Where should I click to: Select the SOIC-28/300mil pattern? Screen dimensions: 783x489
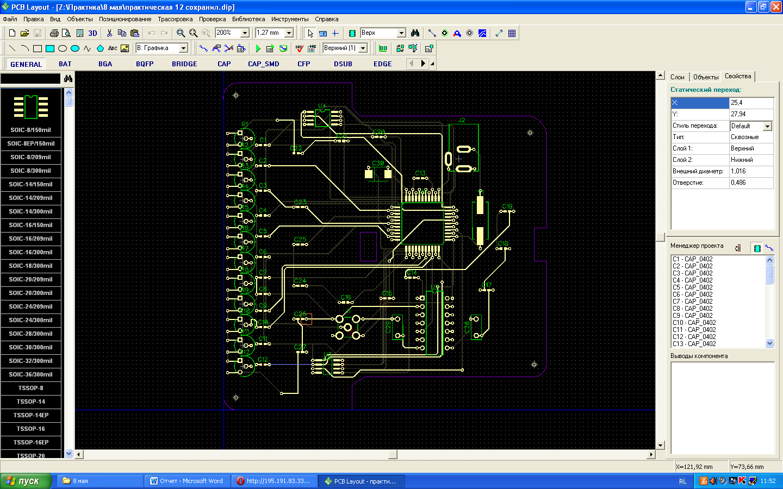click(31, 334)
